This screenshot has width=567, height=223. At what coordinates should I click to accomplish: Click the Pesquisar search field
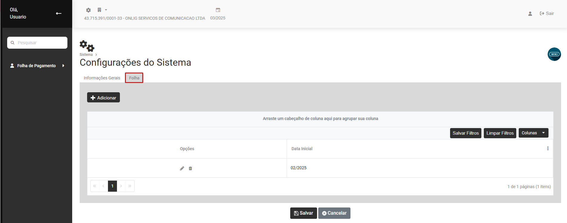[40, 43]
